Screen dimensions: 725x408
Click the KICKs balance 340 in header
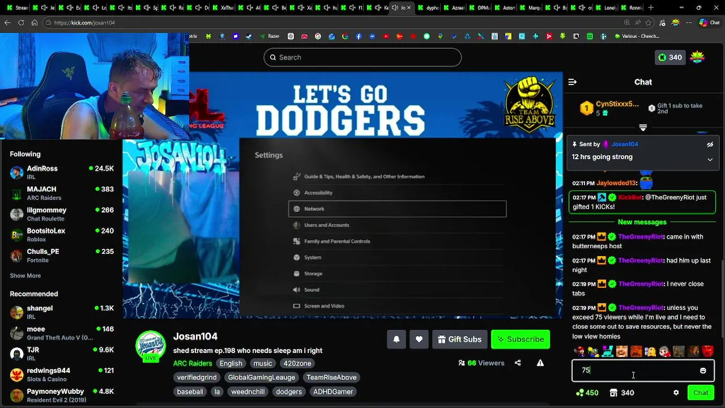point(670,57)
